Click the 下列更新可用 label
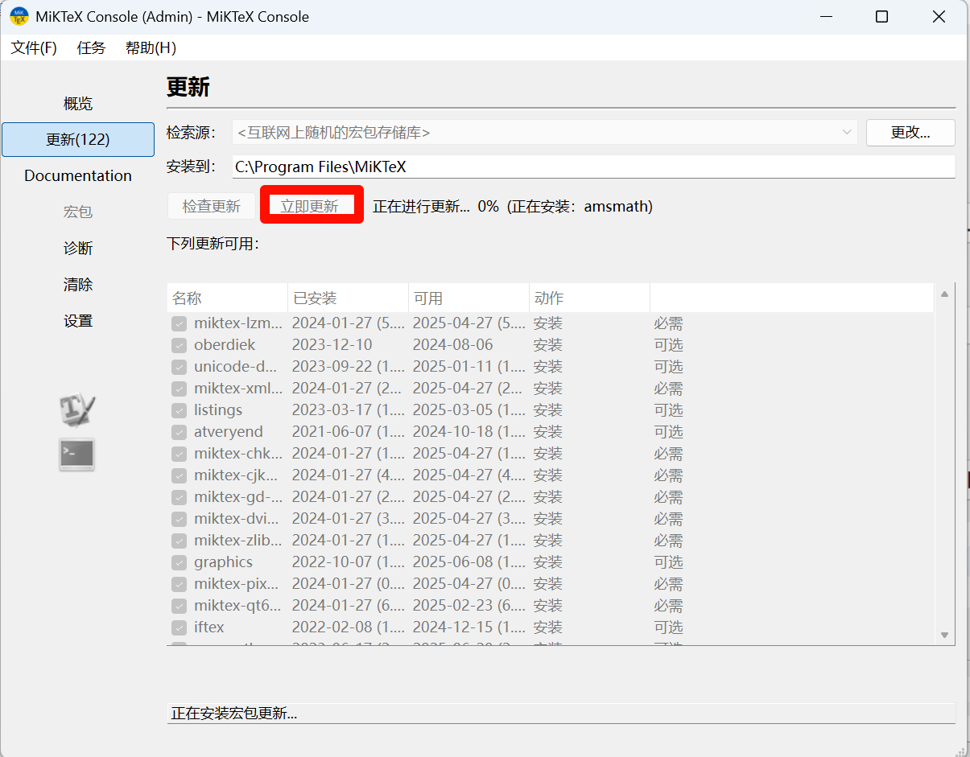970x757 pixels. [213, 244]
